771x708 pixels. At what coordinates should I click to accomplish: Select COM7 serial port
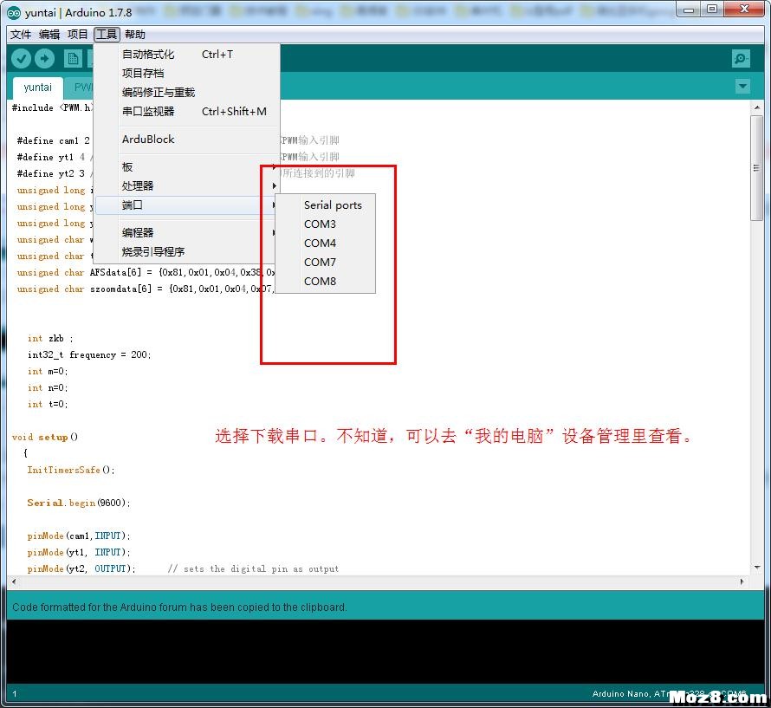(326, 263)
